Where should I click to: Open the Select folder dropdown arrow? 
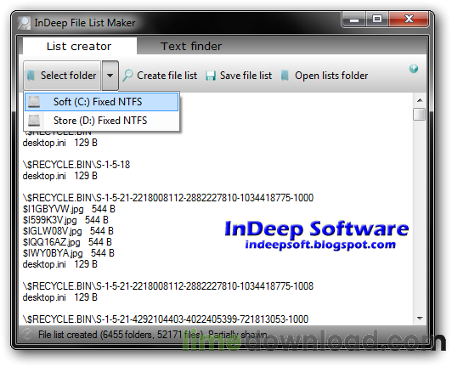[x=110, y=76]
